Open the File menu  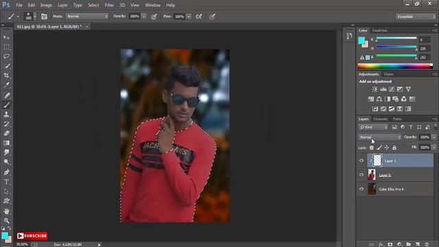(x=19, y=5)
